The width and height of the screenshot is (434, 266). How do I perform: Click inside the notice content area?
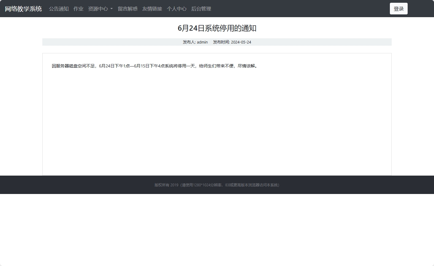tap(217, 116)
